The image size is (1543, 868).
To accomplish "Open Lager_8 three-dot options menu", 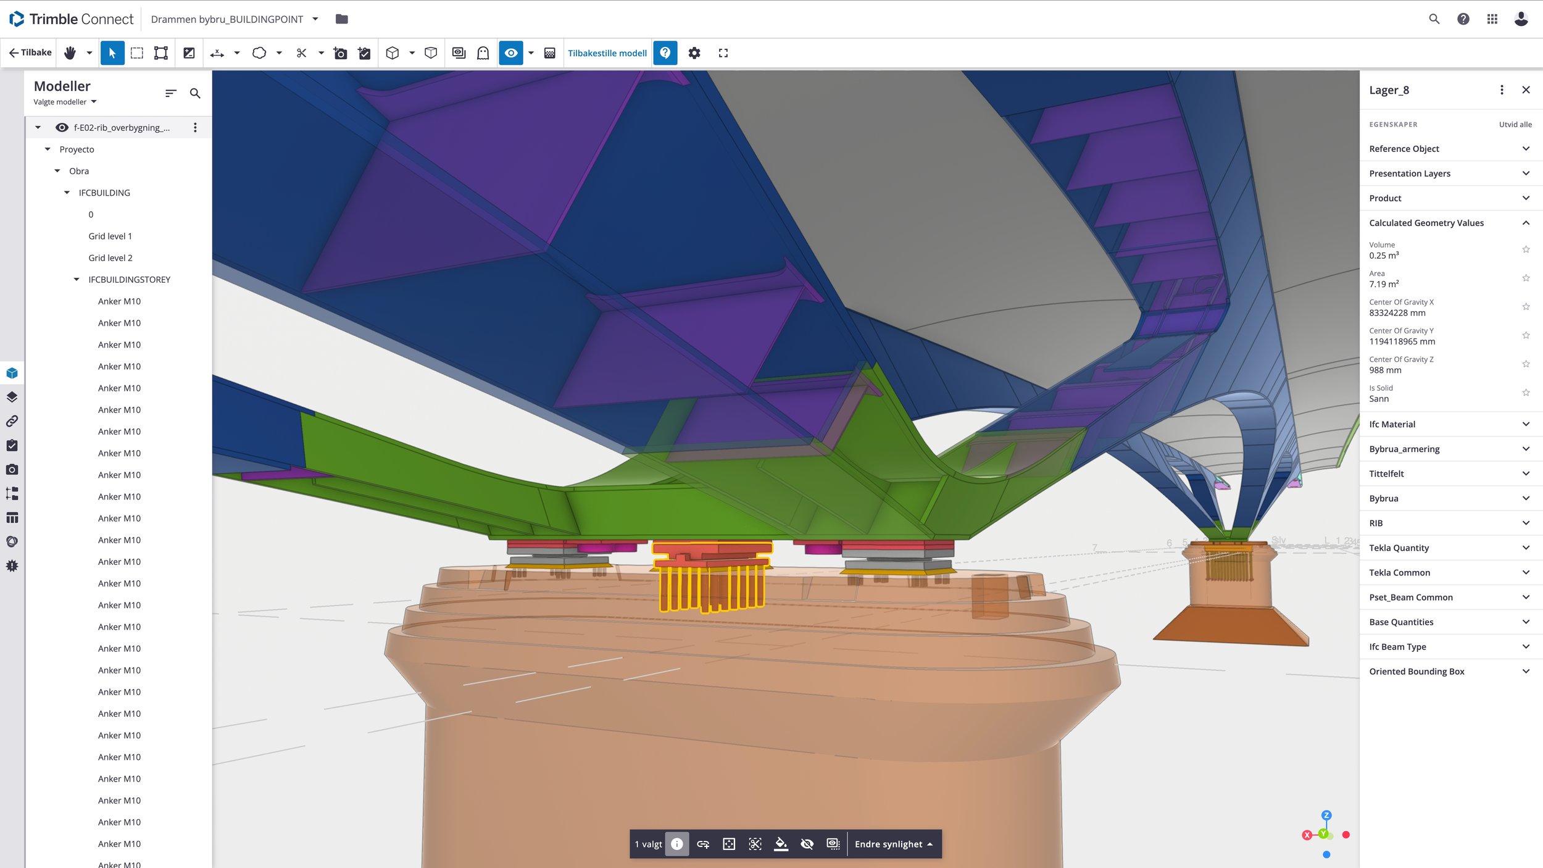I will 1502,90.
